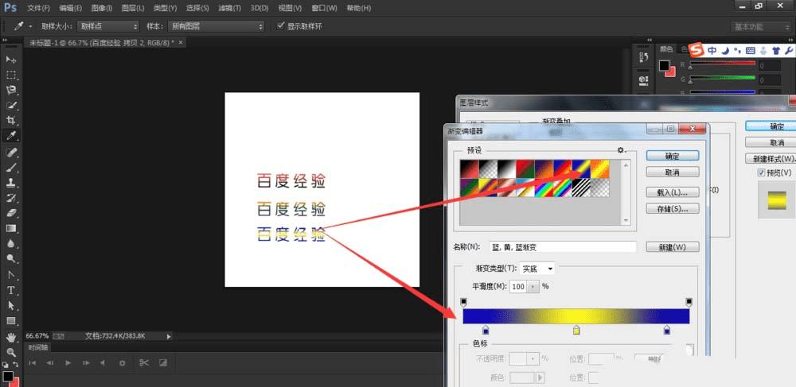The height and width of the screenshot is (387, 796).
Task: Expand the collapsed right panel dock
Action: point(649,40)
